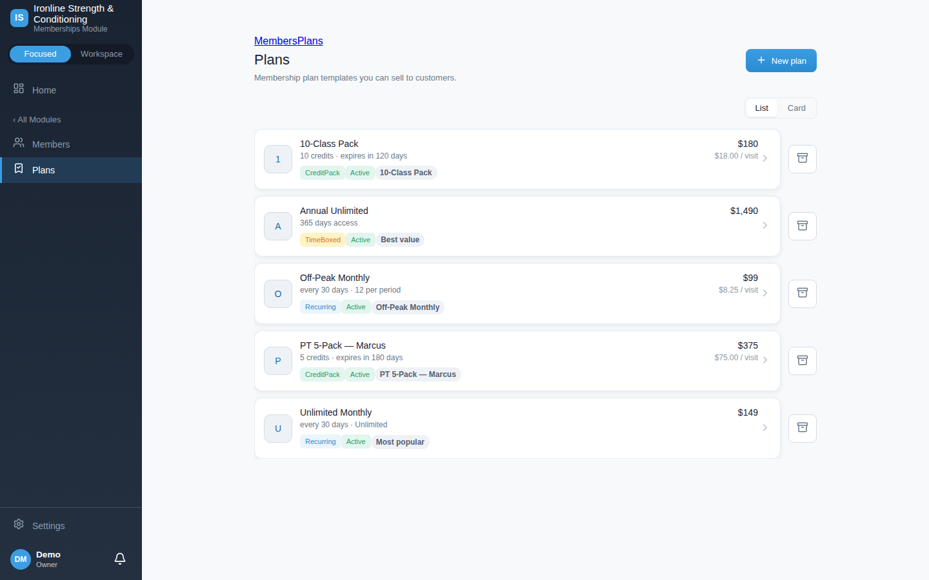
Task: Click the $1,490 price
Action: (x=744, y=211)
